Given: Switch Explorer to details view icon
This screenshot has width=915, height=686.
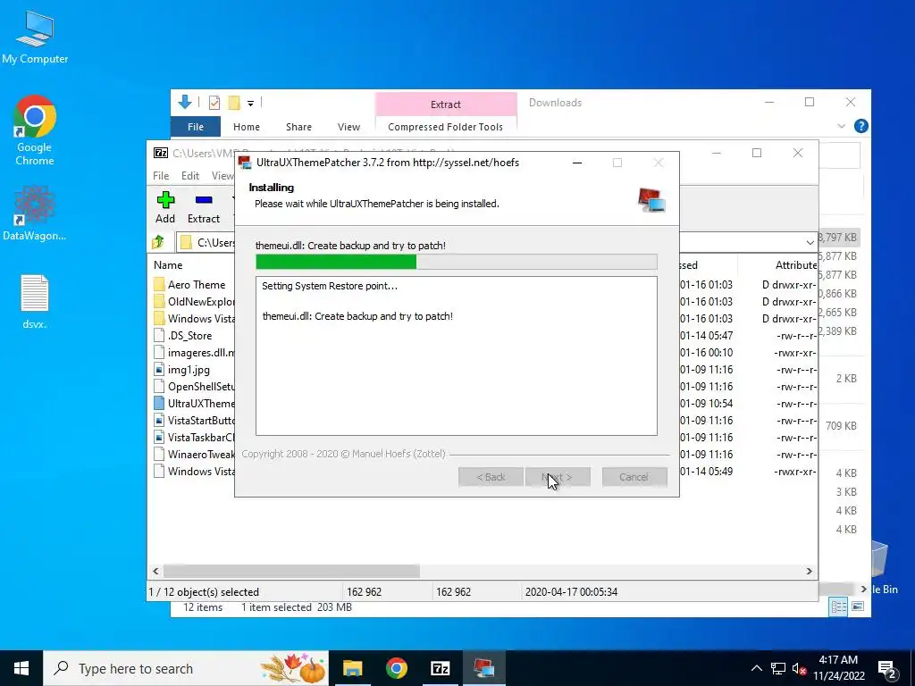Looking at the screenshot, I should pyautogui.click(x=838, y=607).
